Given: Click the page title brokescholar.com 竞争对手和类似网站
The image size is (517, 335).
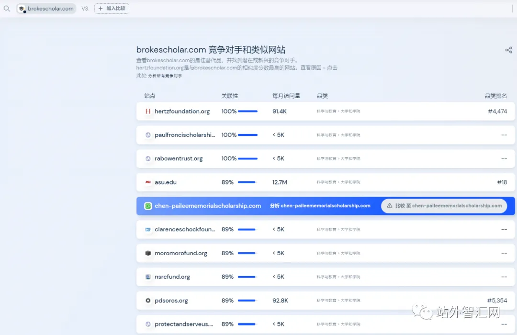Looking at the screenshot, I should click(211, 50).
